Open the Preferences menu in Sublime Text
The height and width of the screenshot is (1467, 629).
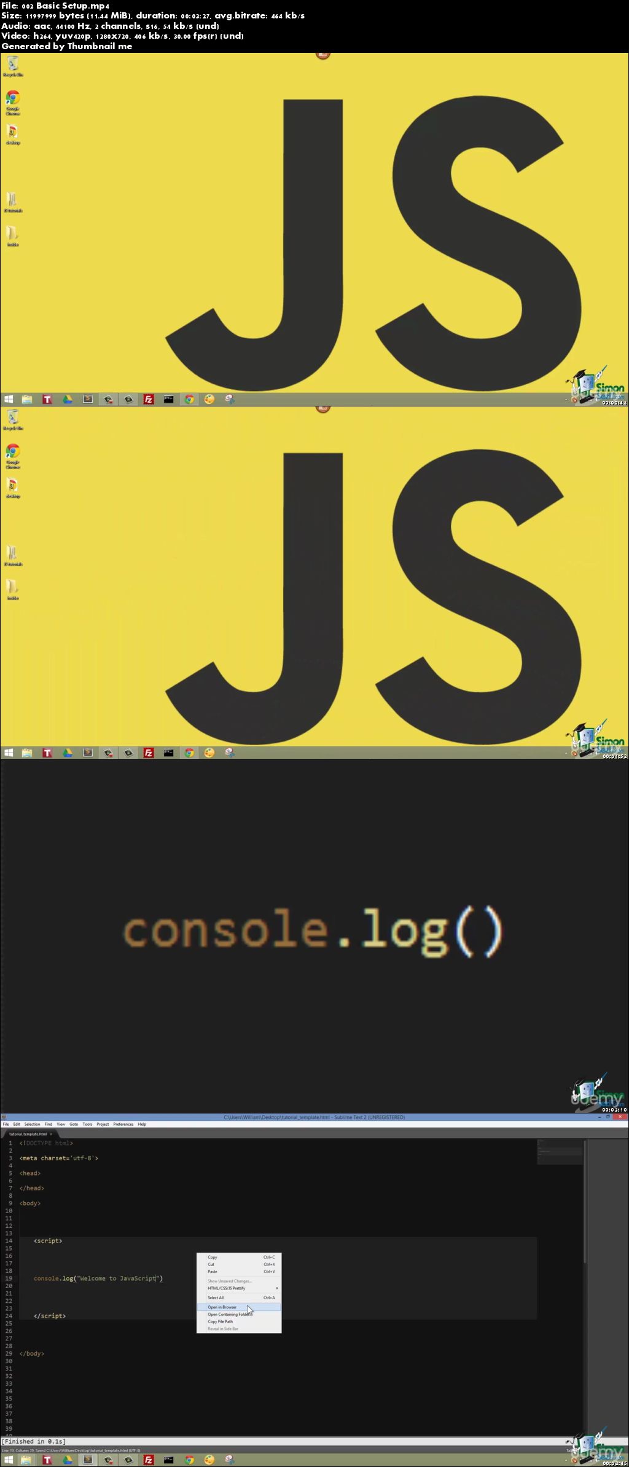(123, 1124)
